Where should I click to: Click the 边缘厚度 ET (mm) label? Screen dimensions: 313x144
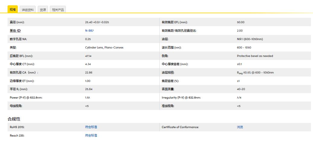coord(22,81)
